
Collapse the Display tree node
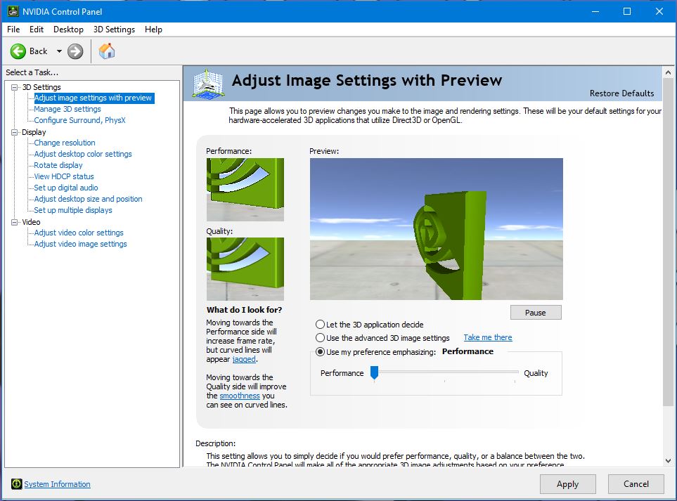coord(14,132)
